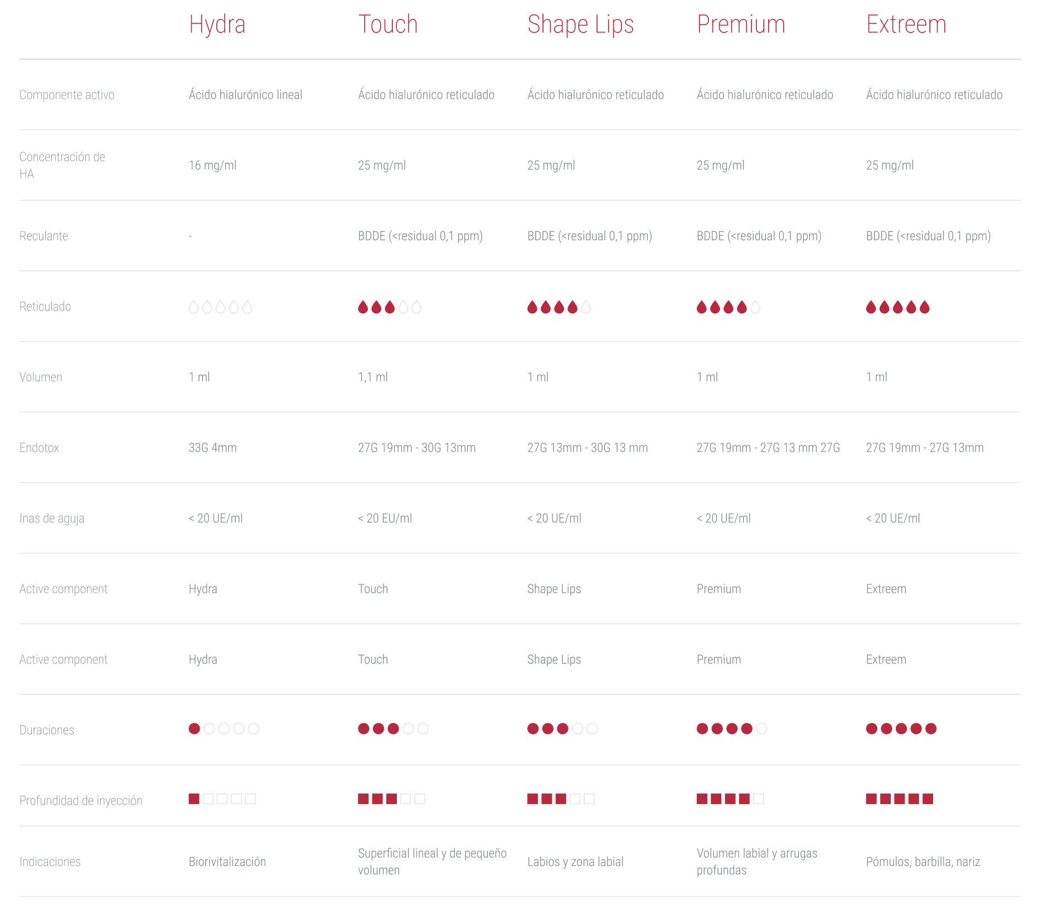The image size is (1039, 910).
Task: Click the Pómulos, barbilla, nariz indication
Action: (x=923, y=861)
